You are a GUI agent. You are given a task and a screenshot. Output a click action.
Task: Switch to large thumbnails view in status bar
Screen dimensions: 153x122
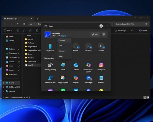(x=148, y=98)
